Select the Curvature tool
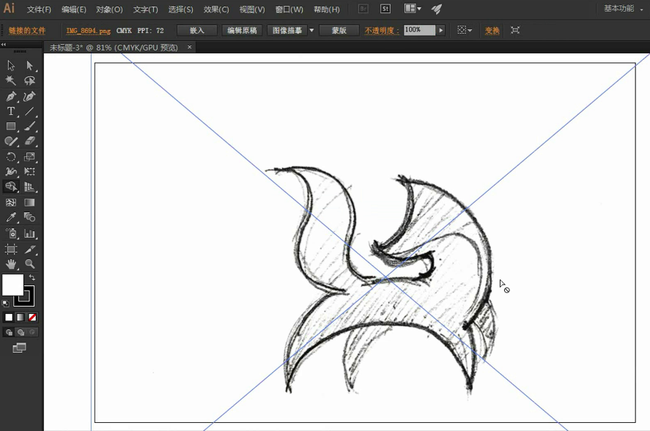650x431 pixels. 29,97
